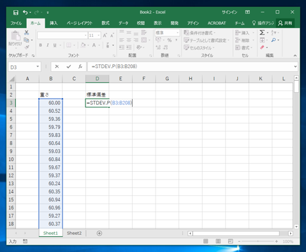The image size is (306, 252).
Task: Select the Normal view icon in status bar
Action: point(206,241)
